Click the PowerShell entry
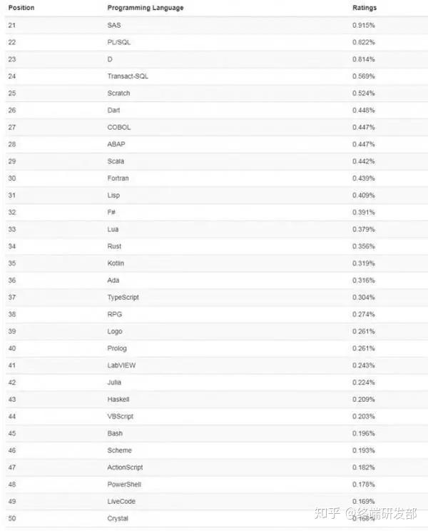Image resolution: width=428 pixels, height=531 pixels. [x=124, y=485]
